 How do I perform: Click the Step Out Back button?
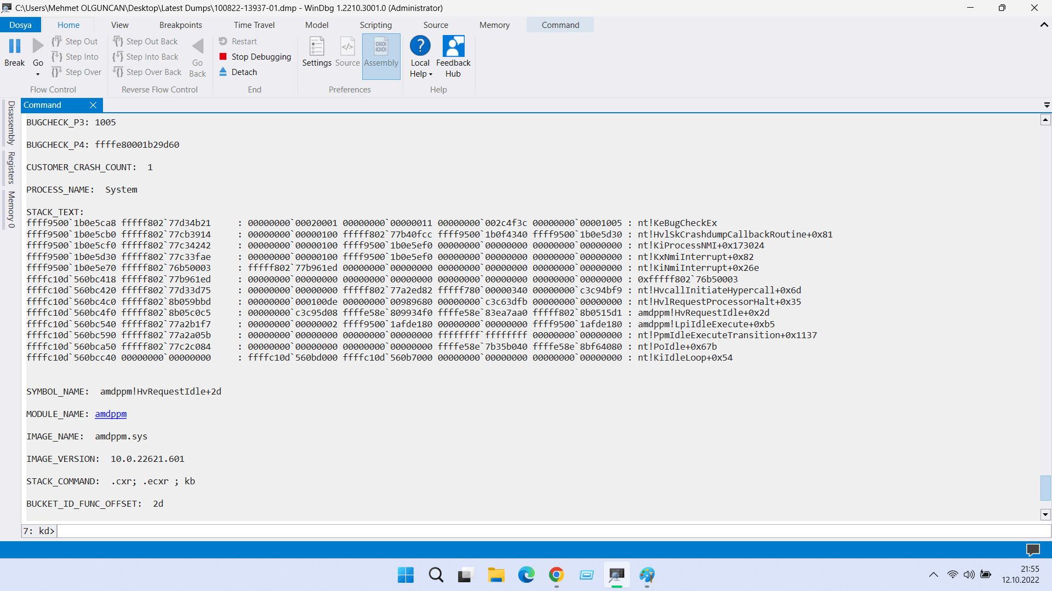[146, 41]
